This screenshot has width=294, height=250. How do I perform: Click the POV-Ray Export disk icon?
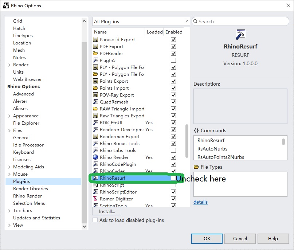95,95
